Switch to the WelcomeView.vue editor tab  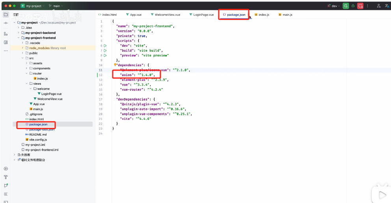(165, 15)
